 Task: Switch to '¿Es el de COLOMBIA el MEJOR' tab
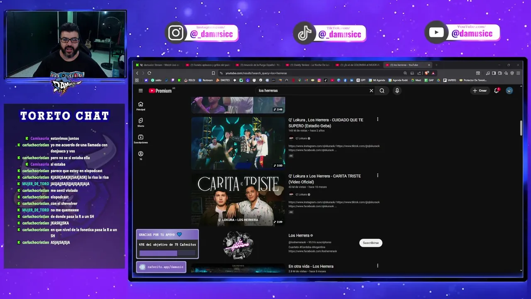pos(357,65)
